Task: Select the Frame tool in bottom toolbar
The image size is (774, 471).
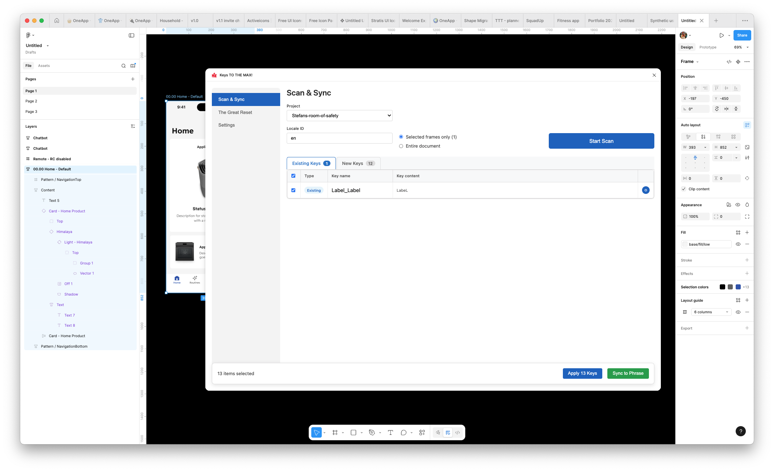Action: pyautogui.click(x=335, y=432)
